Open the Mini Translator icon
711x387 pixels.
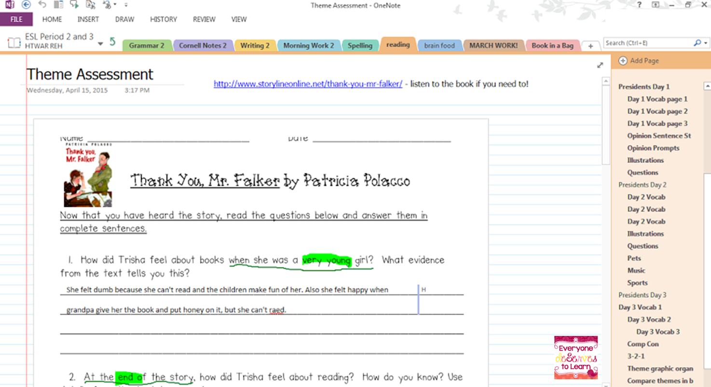(x=107, y=5)
